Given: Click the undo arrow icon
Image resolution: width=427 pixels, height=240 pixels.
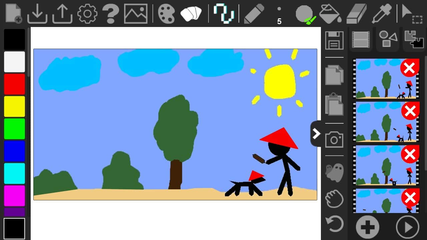Looking at the screenshot, I should 334,224.
